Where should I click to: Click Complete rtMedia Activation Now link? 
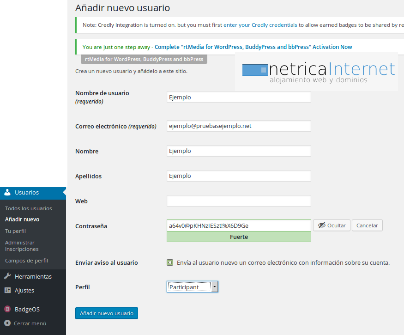253,47
